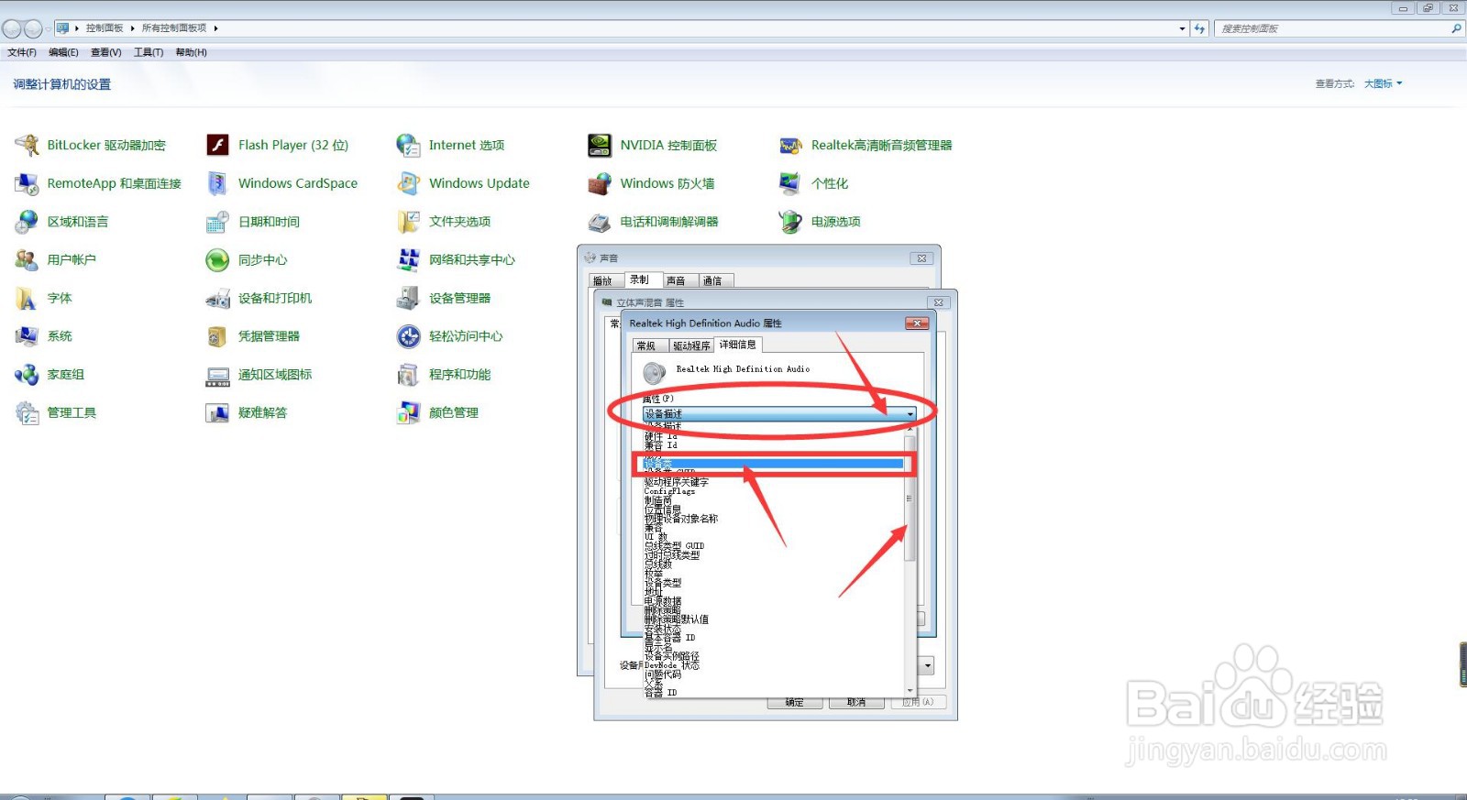Expand arrow after 所有控制面板项 breadcrumb
This screenshot has height=800, width=1467.
[x=215, y=28]
